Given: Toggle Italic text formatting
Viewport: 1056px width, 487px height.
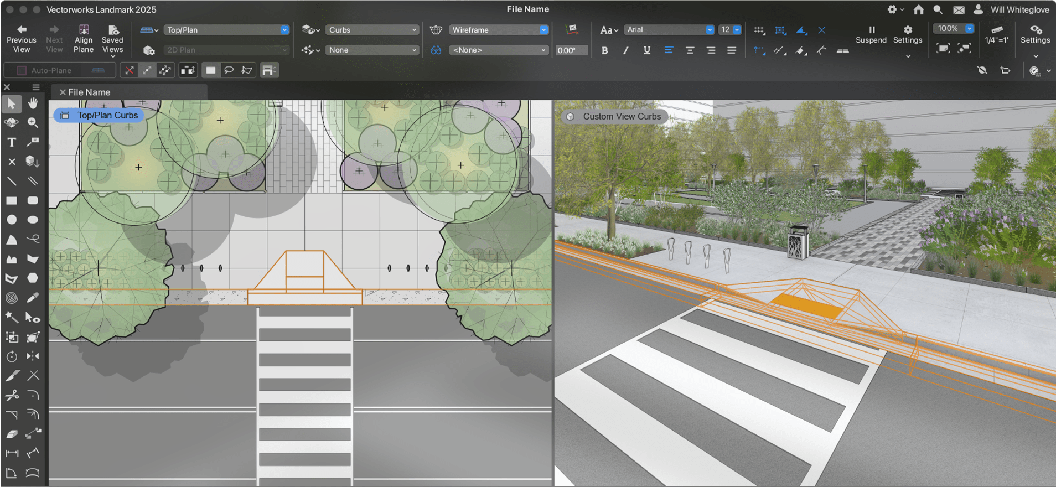Looking at the screenshot, I should 626,50.
